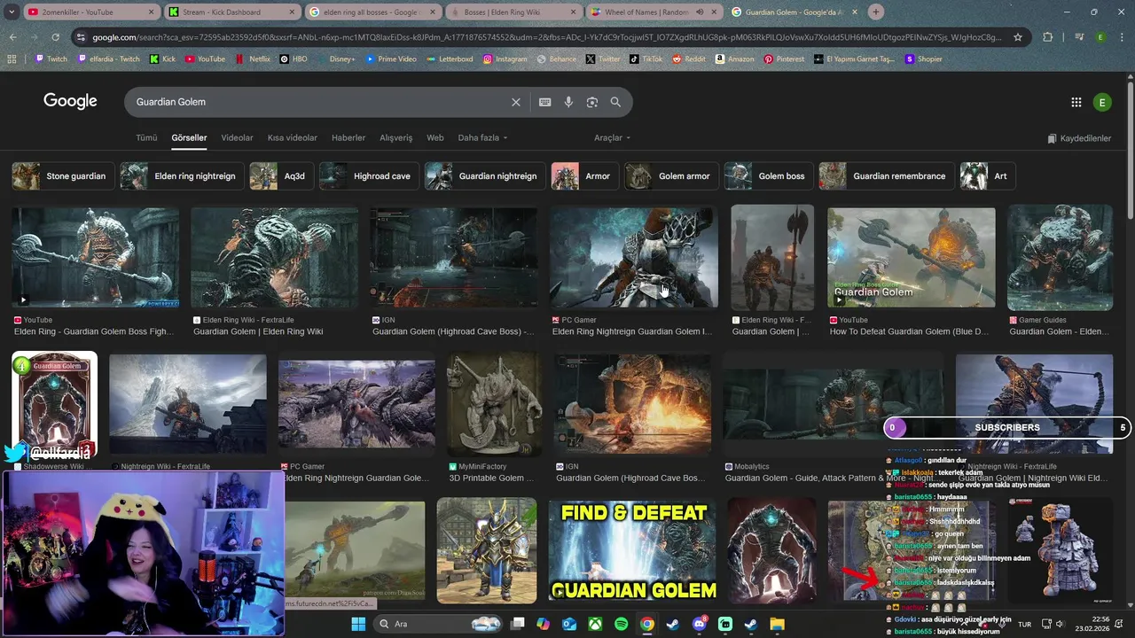This screenshot has height=638, width=1135.
Task: Switch to the 'Web' search tab
Action: point(435,137)
